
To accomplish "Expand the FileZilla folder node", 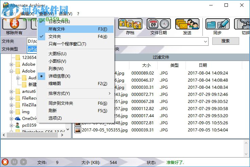I will (x=11, y=105).
